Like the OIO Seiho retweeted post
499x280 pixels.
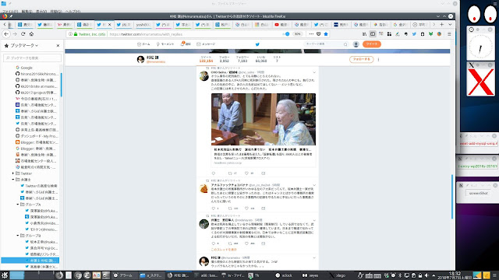tap(246, 173)
